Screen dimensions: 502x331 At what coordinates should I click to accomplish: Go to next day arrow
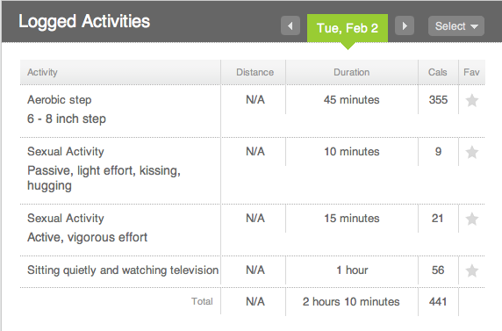[405, 25]
